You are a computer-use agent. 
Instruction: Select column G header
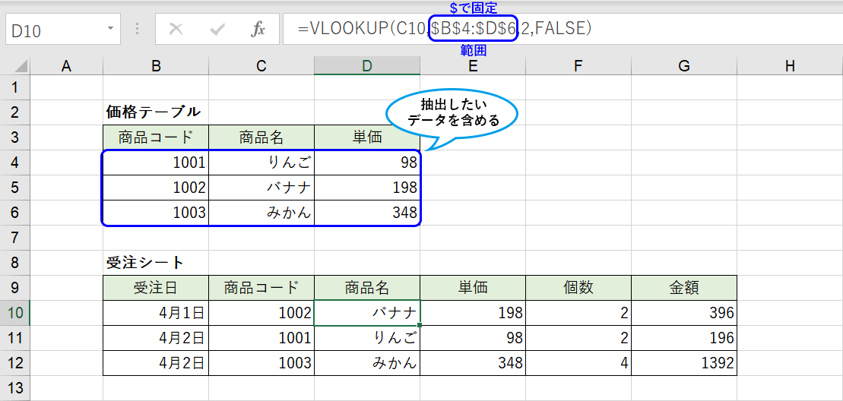[684, 66]
